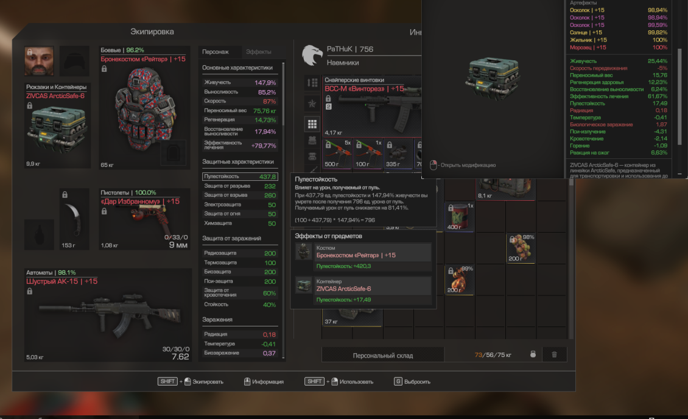Switch to the Эффекты tab
This screenshot has width=688, height=419.
[258, 52]
